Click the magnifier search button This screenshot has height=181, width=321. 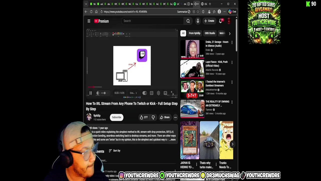tap(188, 21)
